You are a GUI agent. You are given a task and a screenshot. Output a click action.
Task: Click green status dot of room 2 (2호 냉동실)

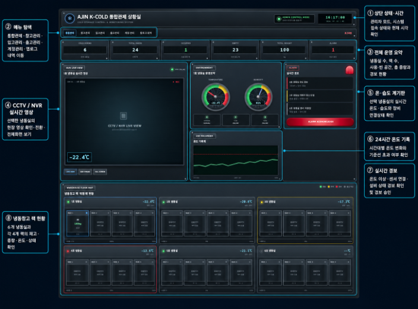[164, 202]
